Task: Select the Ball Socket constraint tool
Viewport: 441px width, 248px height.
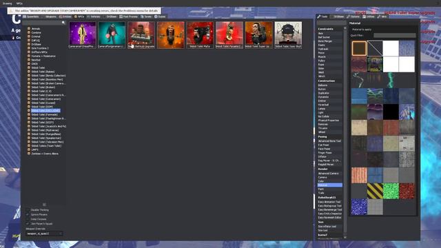Action: coord(325,37)
